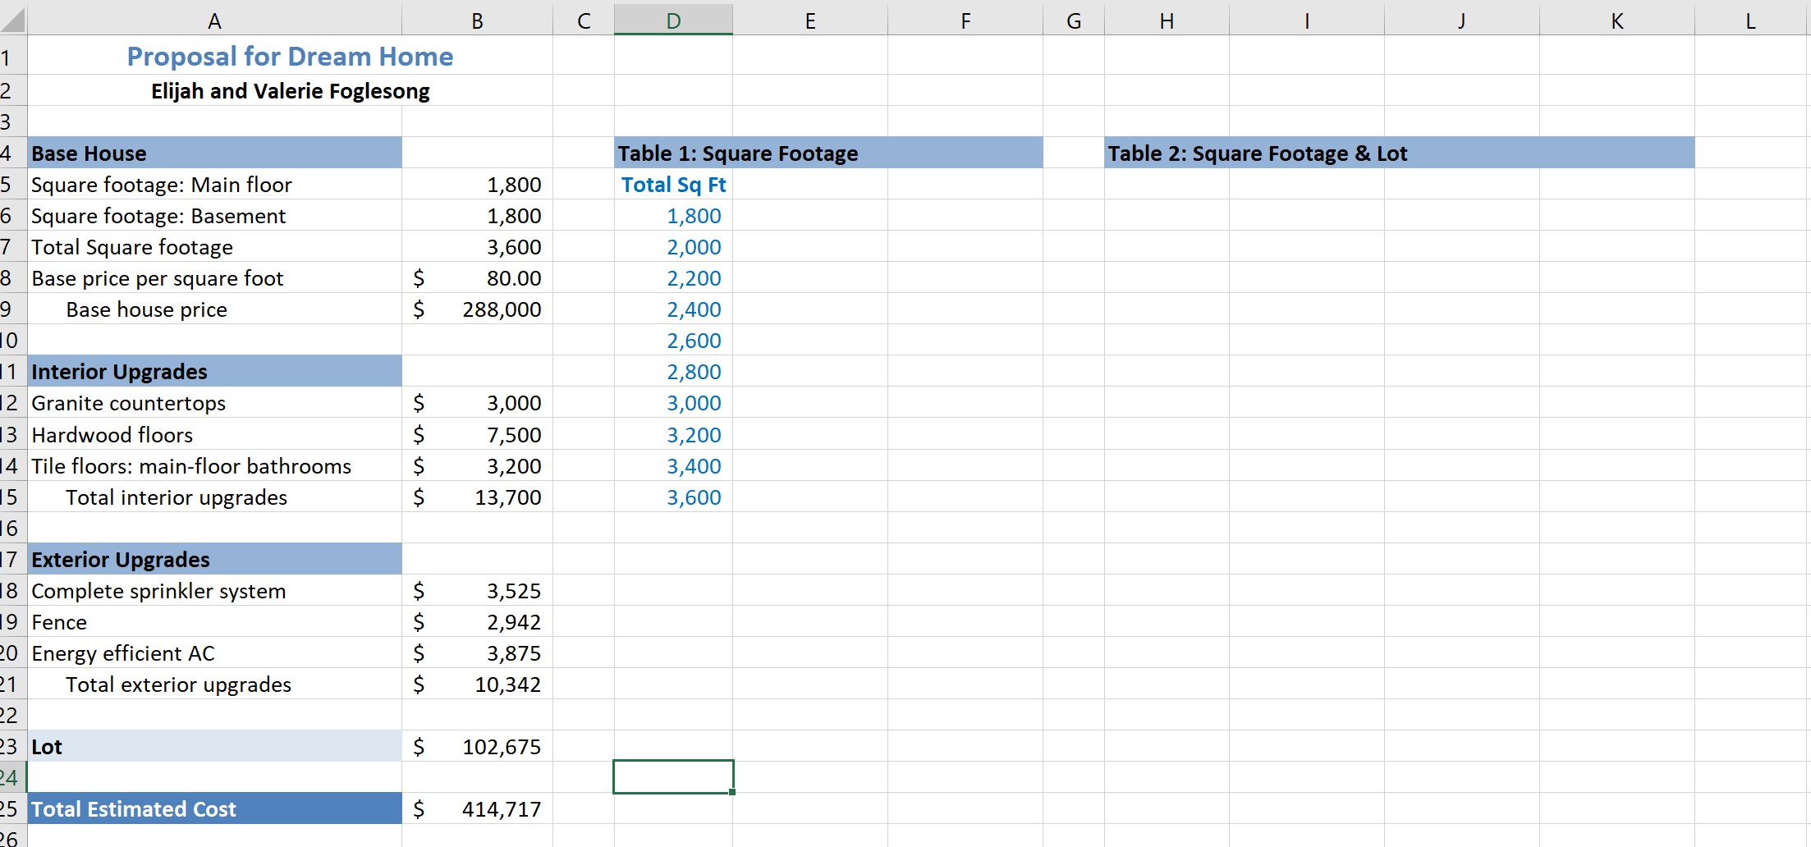
Task: Click the Select All corner button
Action: click(11, 18)
